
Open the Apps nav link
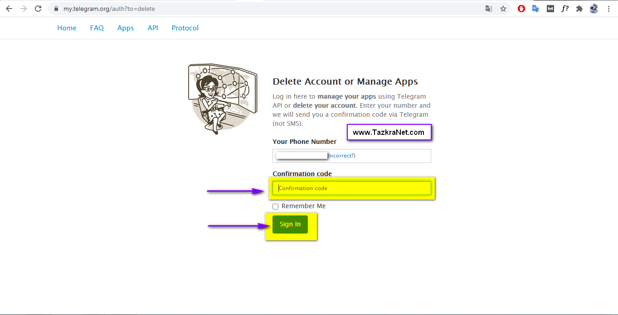tap(126, 28)
